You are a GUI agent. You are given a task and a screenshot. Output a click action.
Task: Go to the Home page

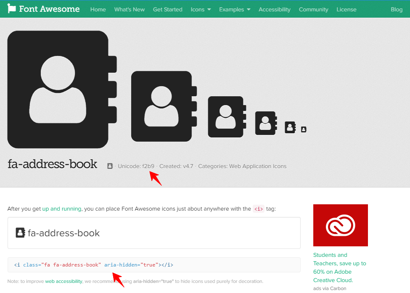click(x=98, y=9)
